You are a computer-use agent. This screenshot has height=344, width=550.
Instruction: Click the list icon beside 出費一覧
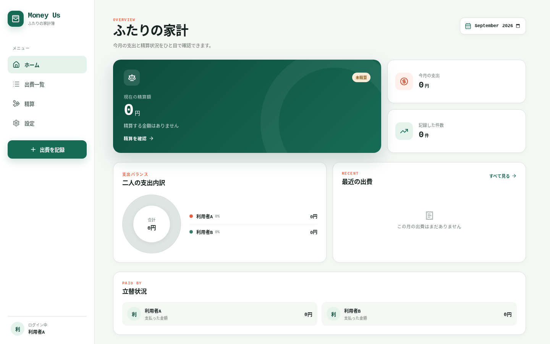coord(16,84)
